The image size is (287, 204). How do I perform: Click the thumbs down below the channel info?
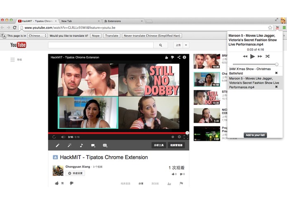point(71,183)
